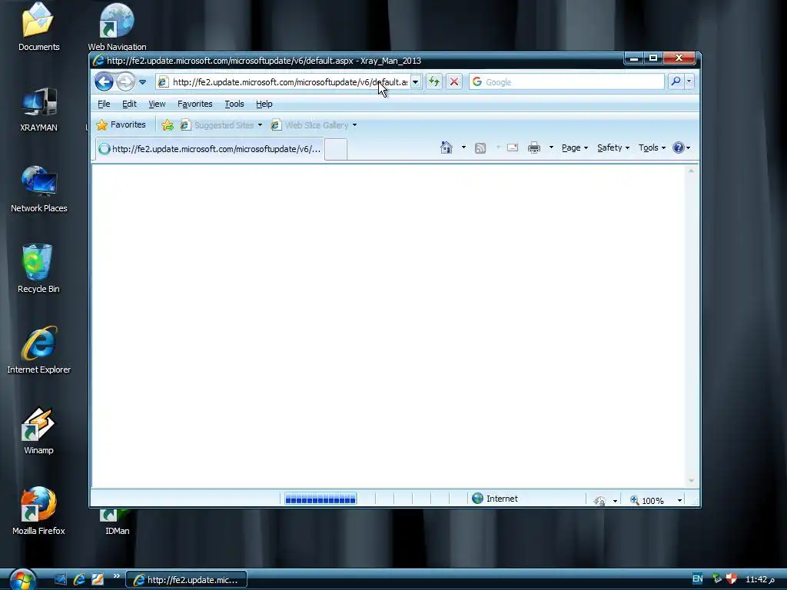787x590 pixels.
Task: Click the Protected Mode status bar icon
Action: [599, 500]
